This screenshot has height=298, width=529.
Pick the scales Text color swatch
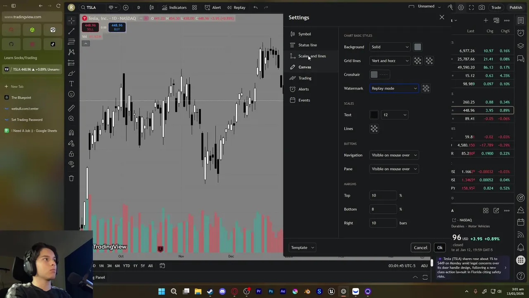click(x=374, y=115)
